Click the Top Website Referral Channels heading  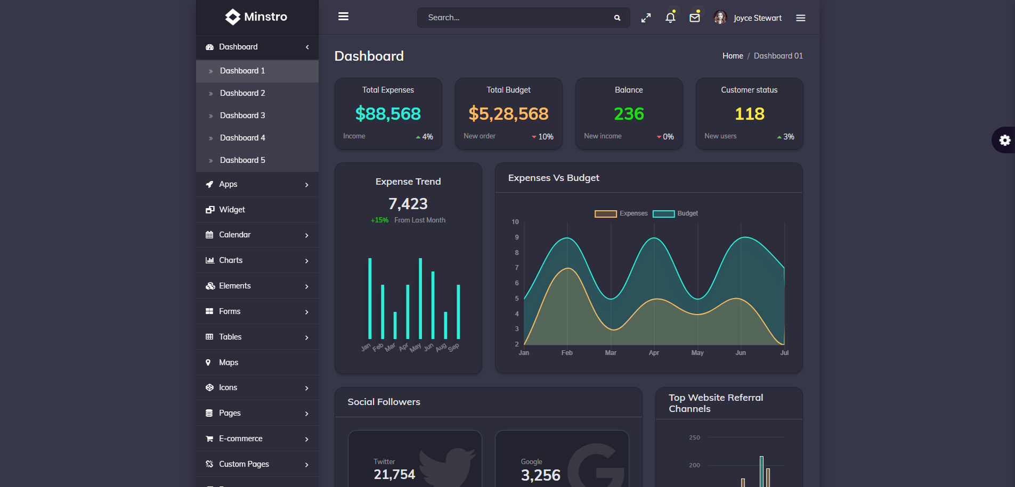pos(716,403)
